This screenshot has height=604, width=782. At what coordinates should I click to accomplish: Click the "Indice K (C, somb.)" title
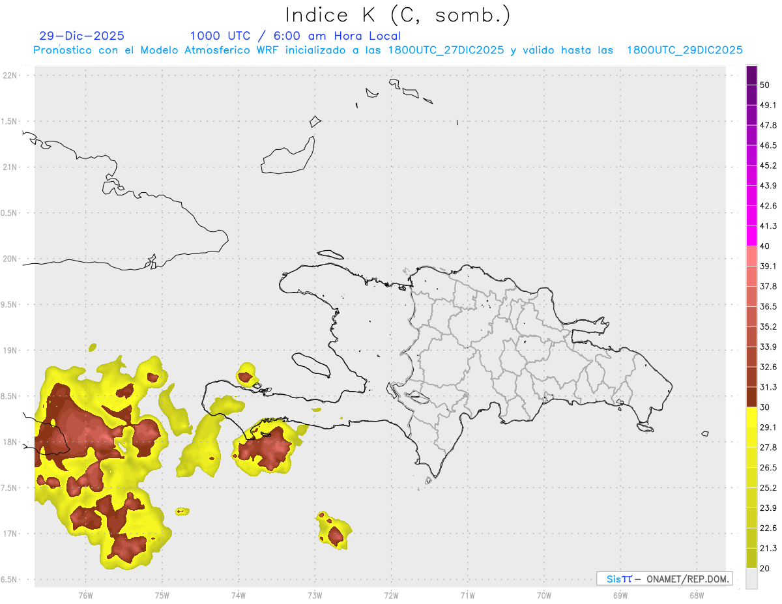(x=397, y=15)
